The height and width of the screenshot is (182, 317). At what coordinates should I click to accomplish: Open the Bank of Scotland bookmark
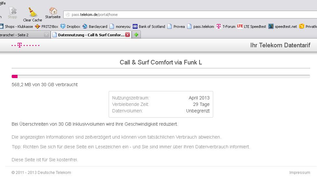click(149, 27)
